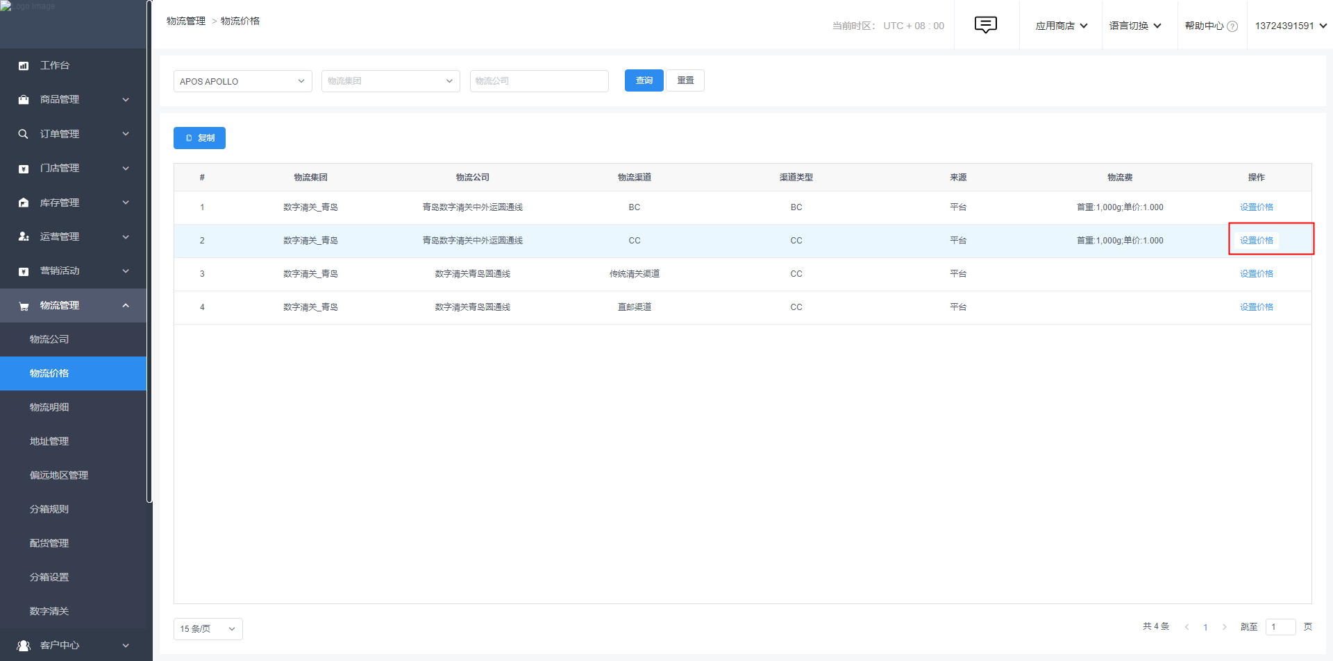Expand the 语言切换 language menu
This screenshot has width=1333, height=661.
(x=1135, y=26)
